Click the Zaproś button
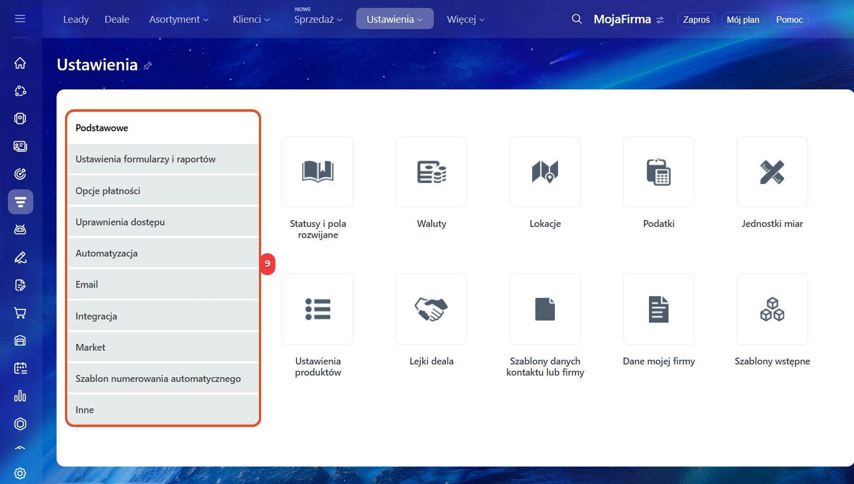The height and width of the screenshot is (484, 854). (x=696, y=20)
